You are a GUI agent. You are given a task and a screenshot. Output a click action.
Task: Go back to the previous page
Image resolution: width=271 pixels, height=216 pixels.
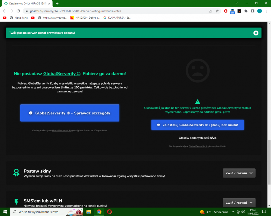5,11
